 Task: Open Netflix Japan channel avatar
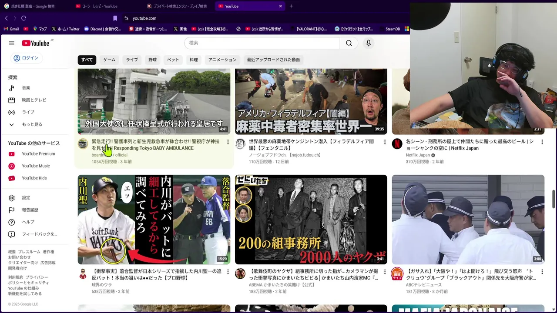pyautogui.click(x=397, y=144)
